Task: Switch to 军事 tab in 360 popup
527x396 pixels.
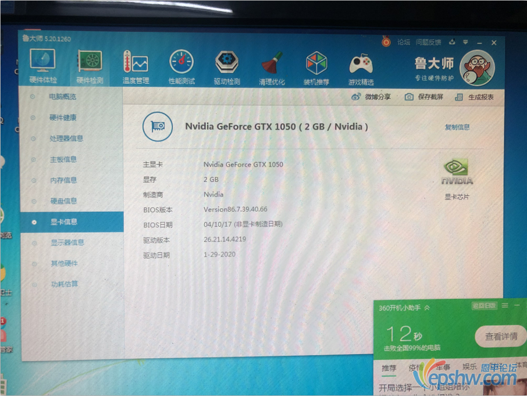Action: pyautogui.click(x=443, y=367)
